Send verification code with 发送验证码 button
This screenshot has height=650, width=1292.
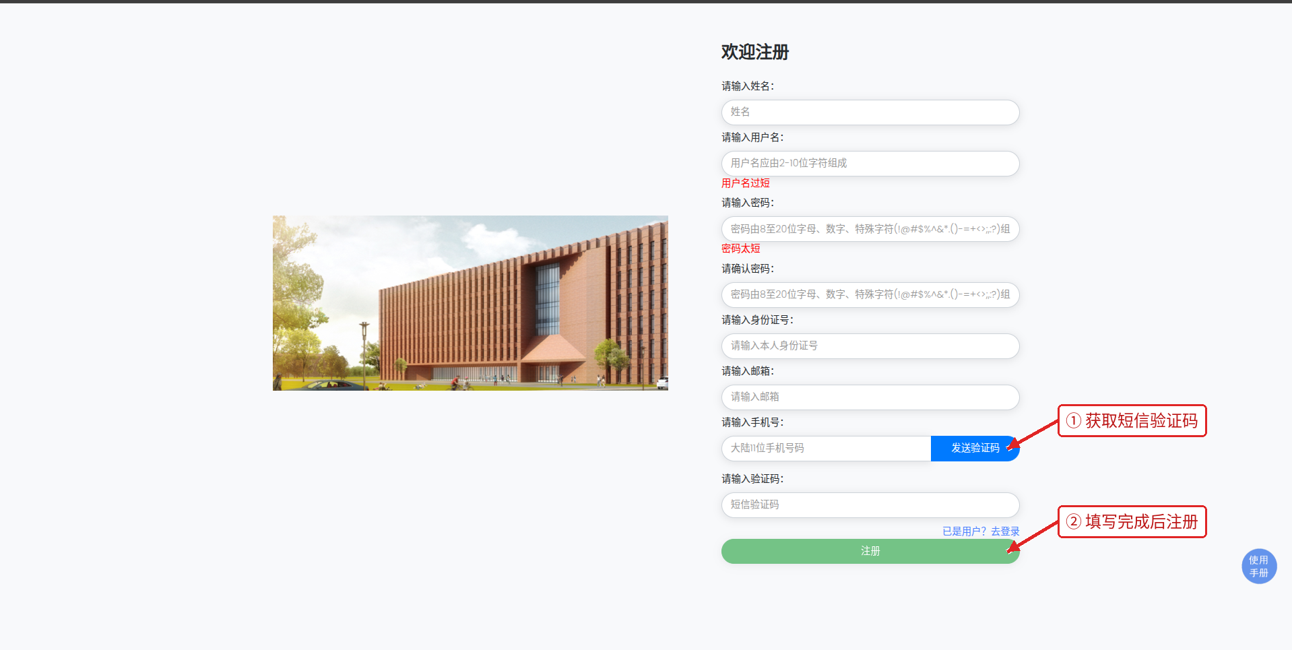[x=975, y=449]
